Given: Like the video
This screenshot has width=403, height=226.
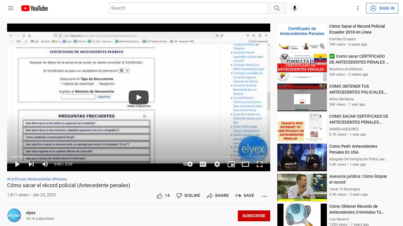Looking at the screenshot, I should point(163,196).
